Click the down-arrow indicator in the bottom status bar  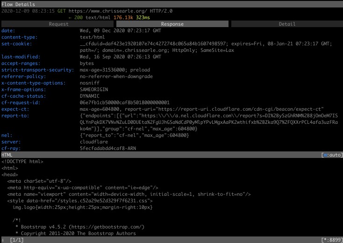pyautogui.click(x=3, y=240)
